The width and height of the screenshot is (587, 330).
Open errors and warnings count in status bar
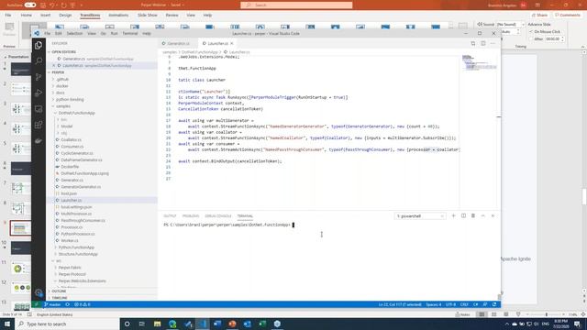point(82,304)
